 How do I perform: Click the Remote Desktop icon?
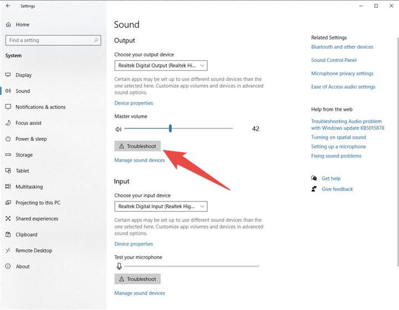point(8,251)
